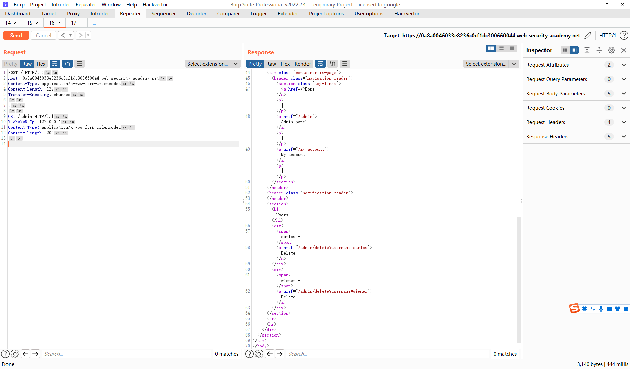The width and height of the screenshot is (630, 369).
Task: Click the orange Send button
Action: point(16,35)
